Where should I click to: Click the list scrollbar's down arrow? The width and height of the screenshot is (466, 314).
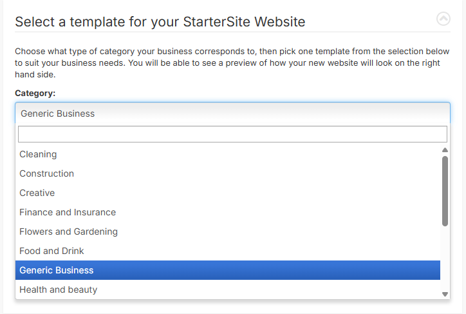tap(445, 294)
